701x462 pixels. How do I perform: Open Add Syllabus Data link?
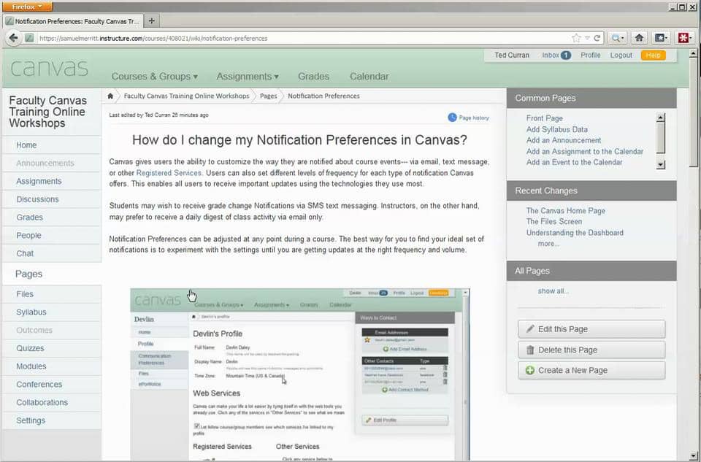click(556, 130)
